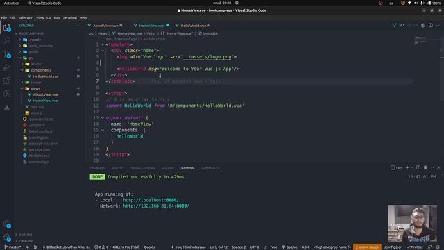Add a new terminal with plus icon
The width and height of the screenshot is (444, 250).
click(407, 167)
